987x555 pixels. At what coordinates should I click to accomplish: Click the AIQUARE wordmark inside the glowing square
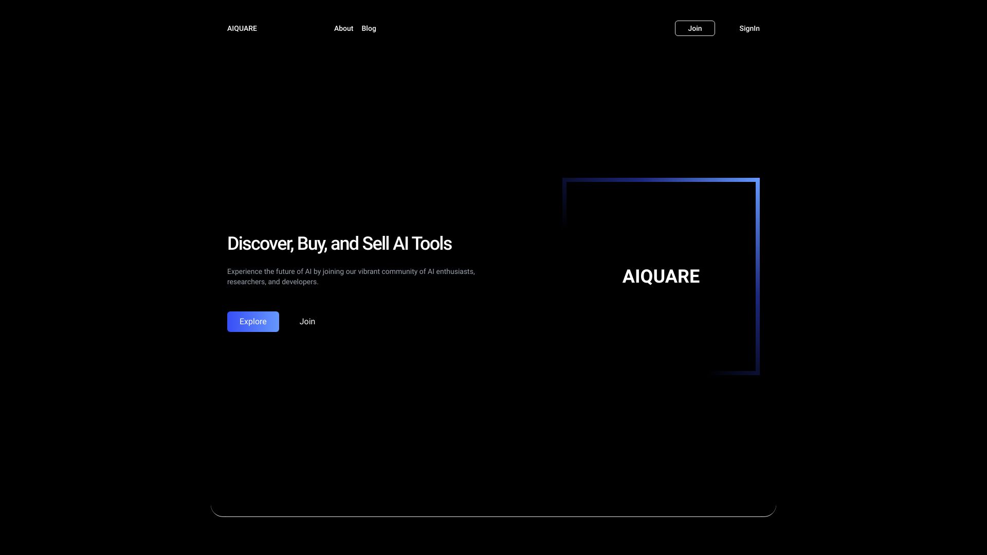(x=661, y=276)
